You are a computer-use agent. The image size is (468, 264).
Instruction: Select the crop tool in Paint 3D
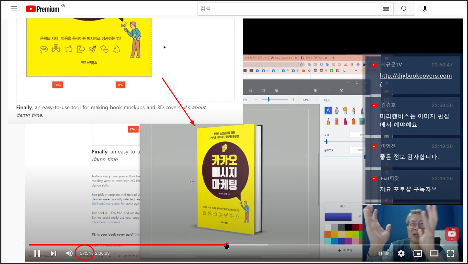(264, 90)
